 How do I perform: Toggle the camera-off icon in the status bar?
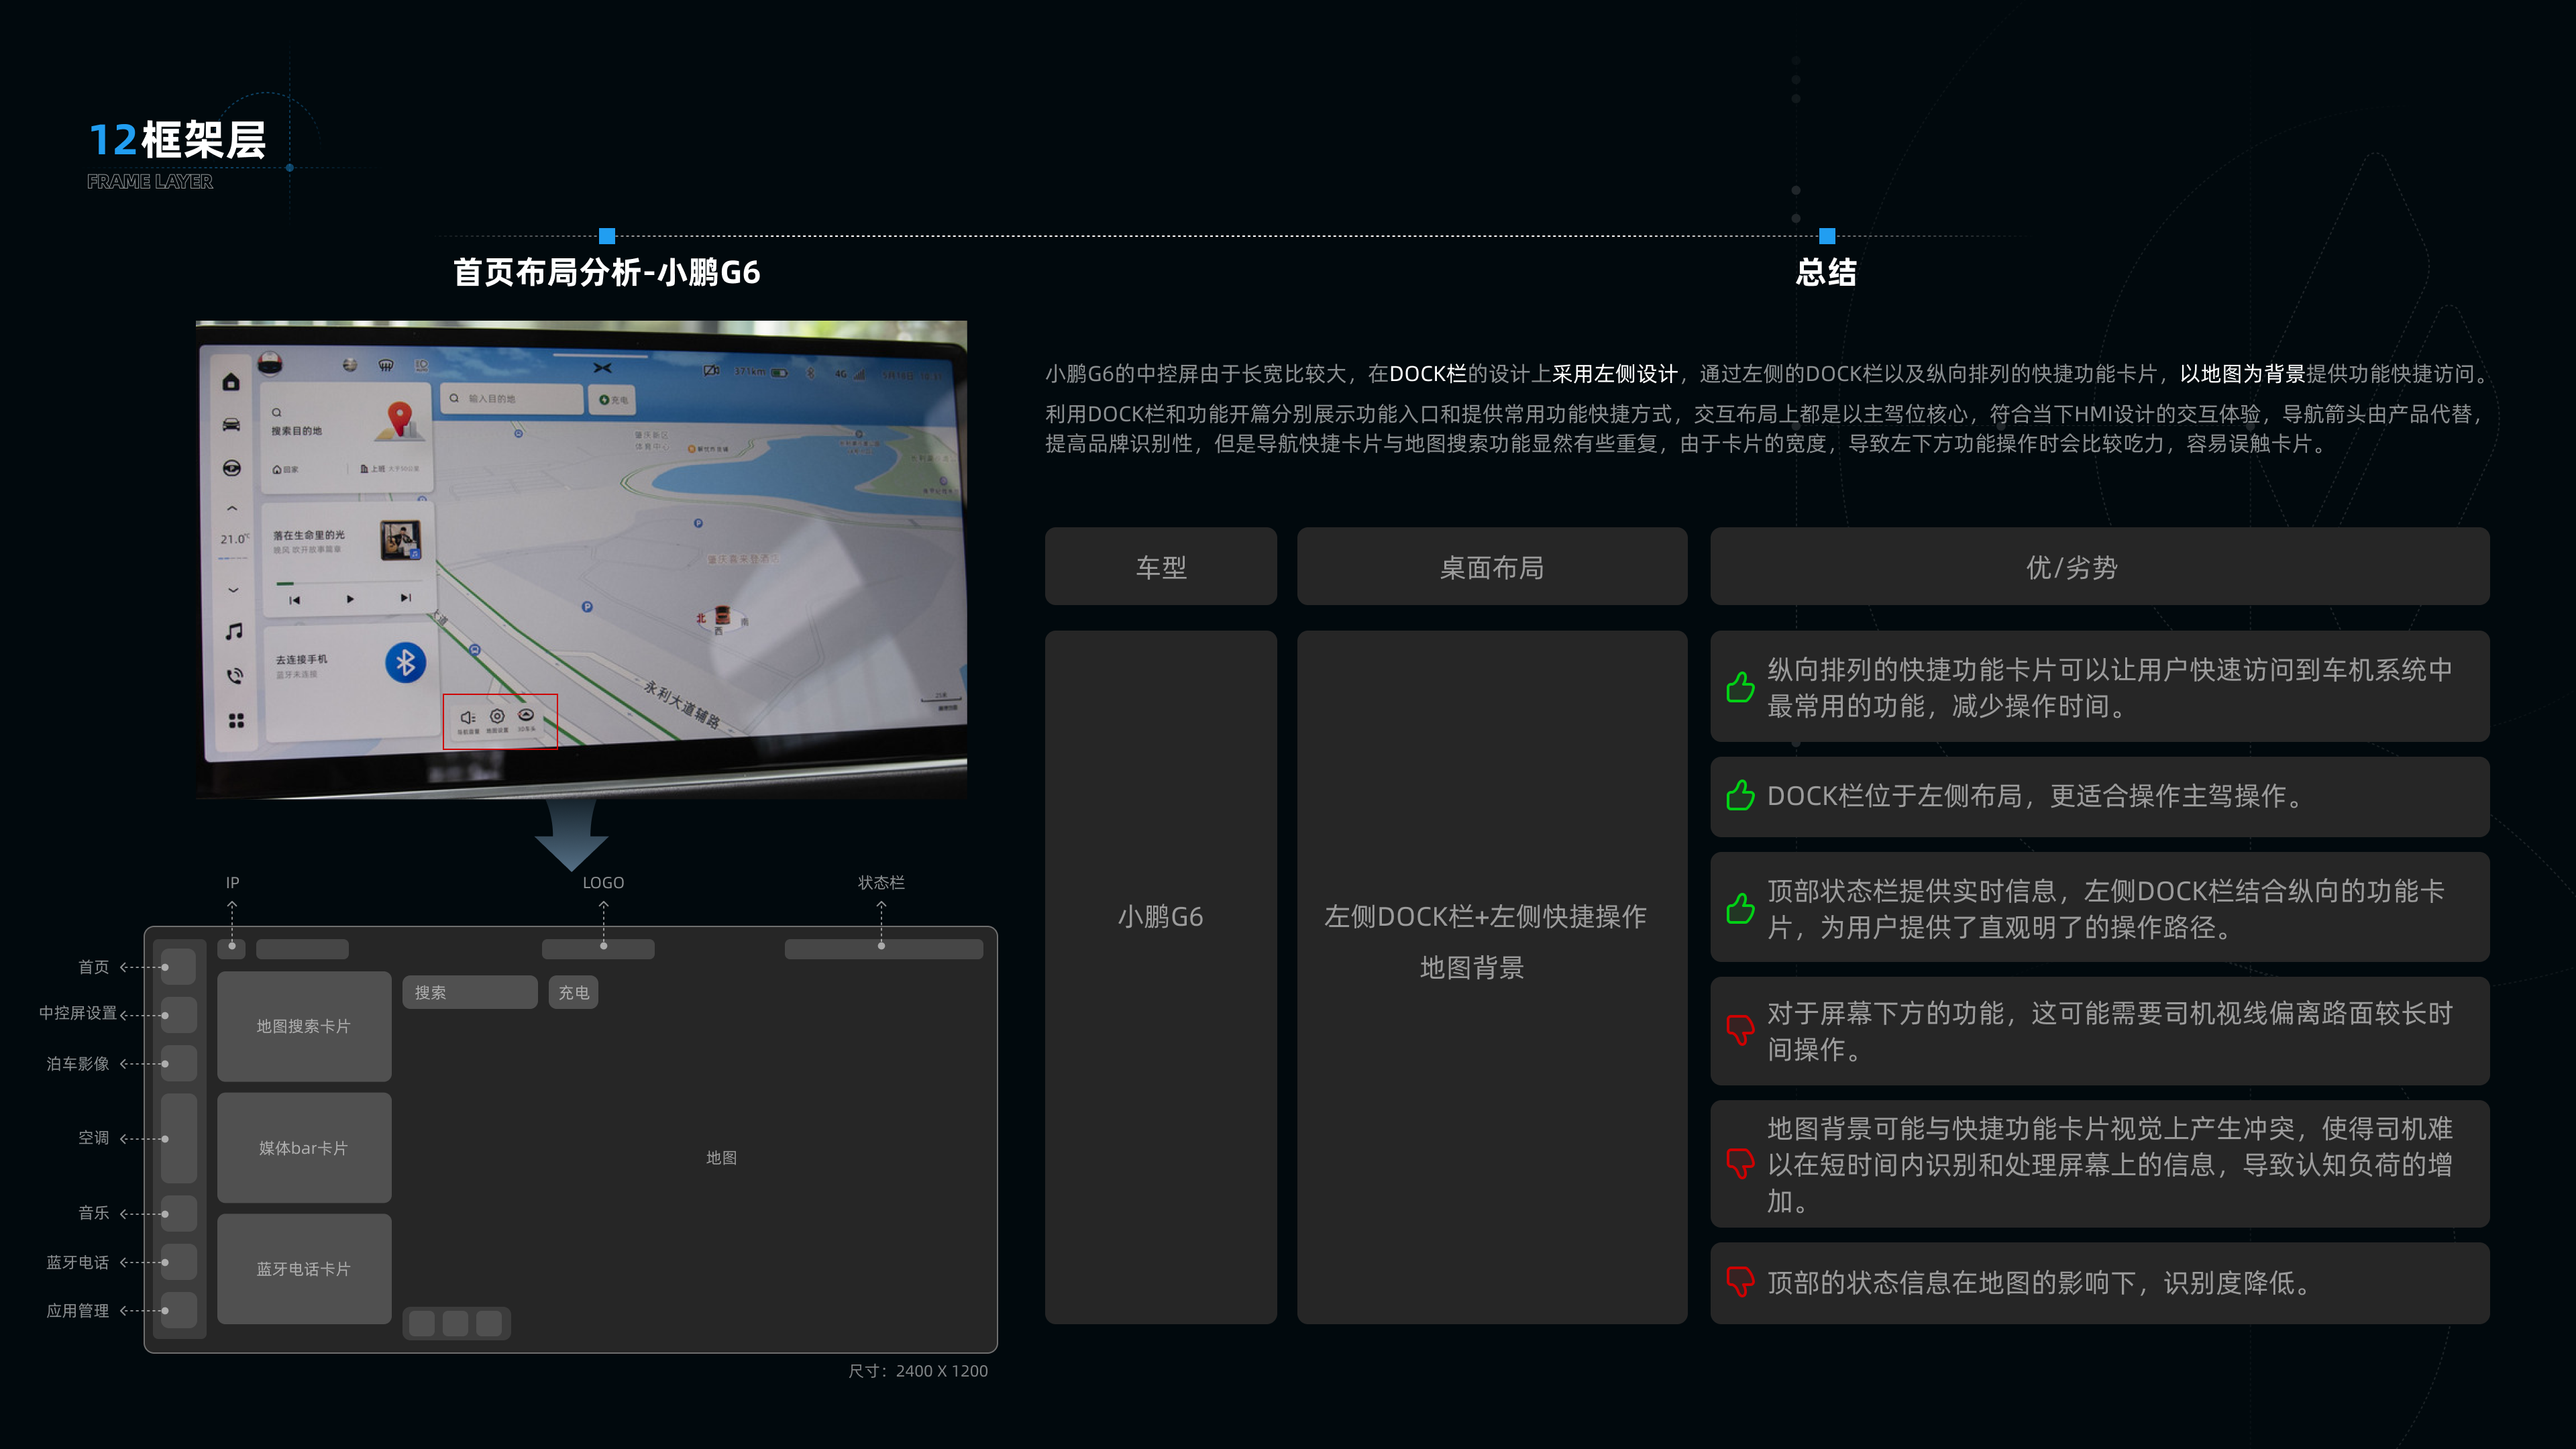[710, 370]
